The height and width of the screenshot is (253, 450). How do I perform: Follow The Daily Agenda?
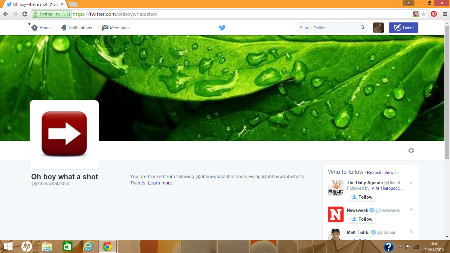coord(361,197)
